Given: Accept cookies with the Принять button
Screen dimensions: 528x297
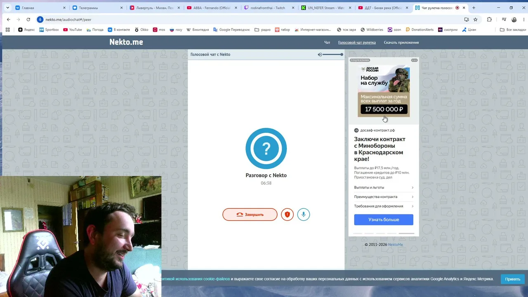Looking at the screenshot, I should (513, 279).
